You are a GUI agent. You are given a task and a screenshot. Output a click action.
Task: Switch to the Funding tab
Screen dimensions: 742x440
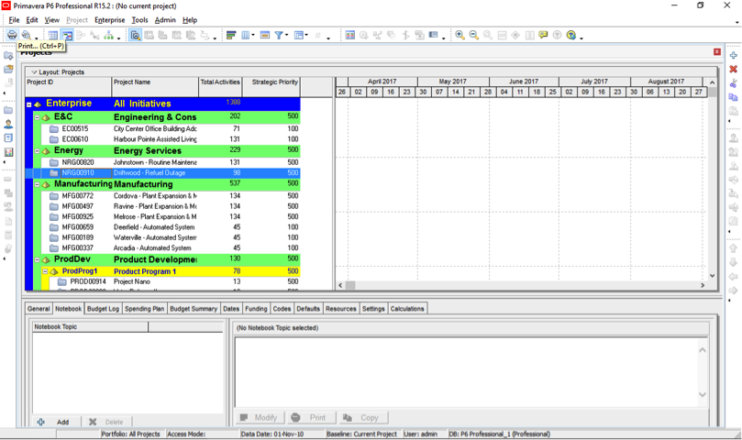tap(256, 309)
